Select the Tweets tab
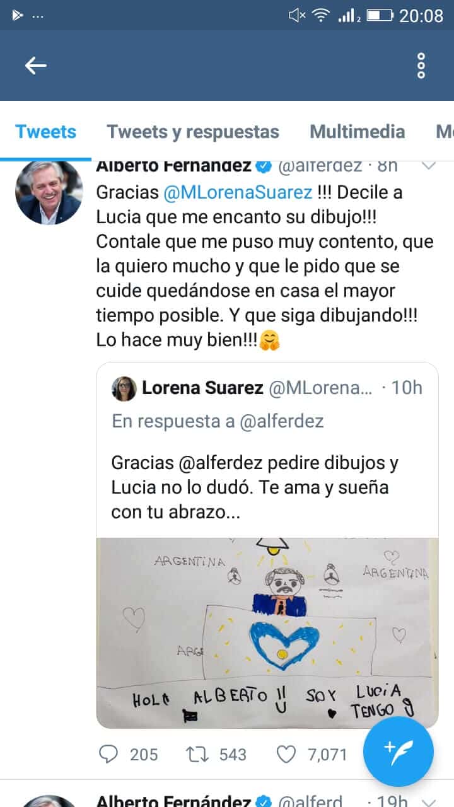Viewport: 454px width, 807px height. pyautogui.click(x=45, y=132)
